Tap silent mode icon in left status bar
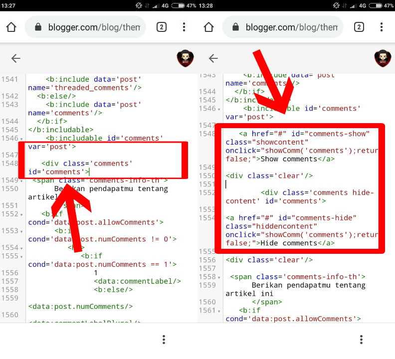The height and width of the screenshot is (359, 395). coord(139,5)
